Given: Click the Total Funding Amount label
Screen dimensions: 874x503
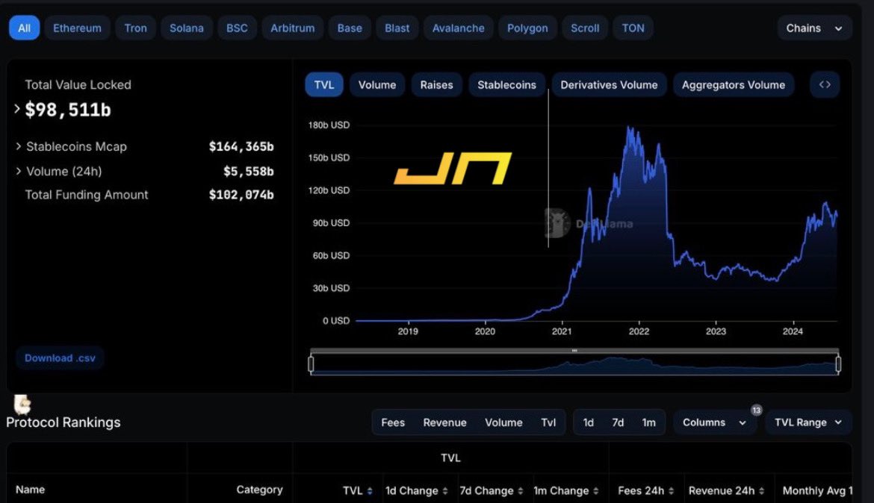Looking at the screenshot, I should click(87, 195).
